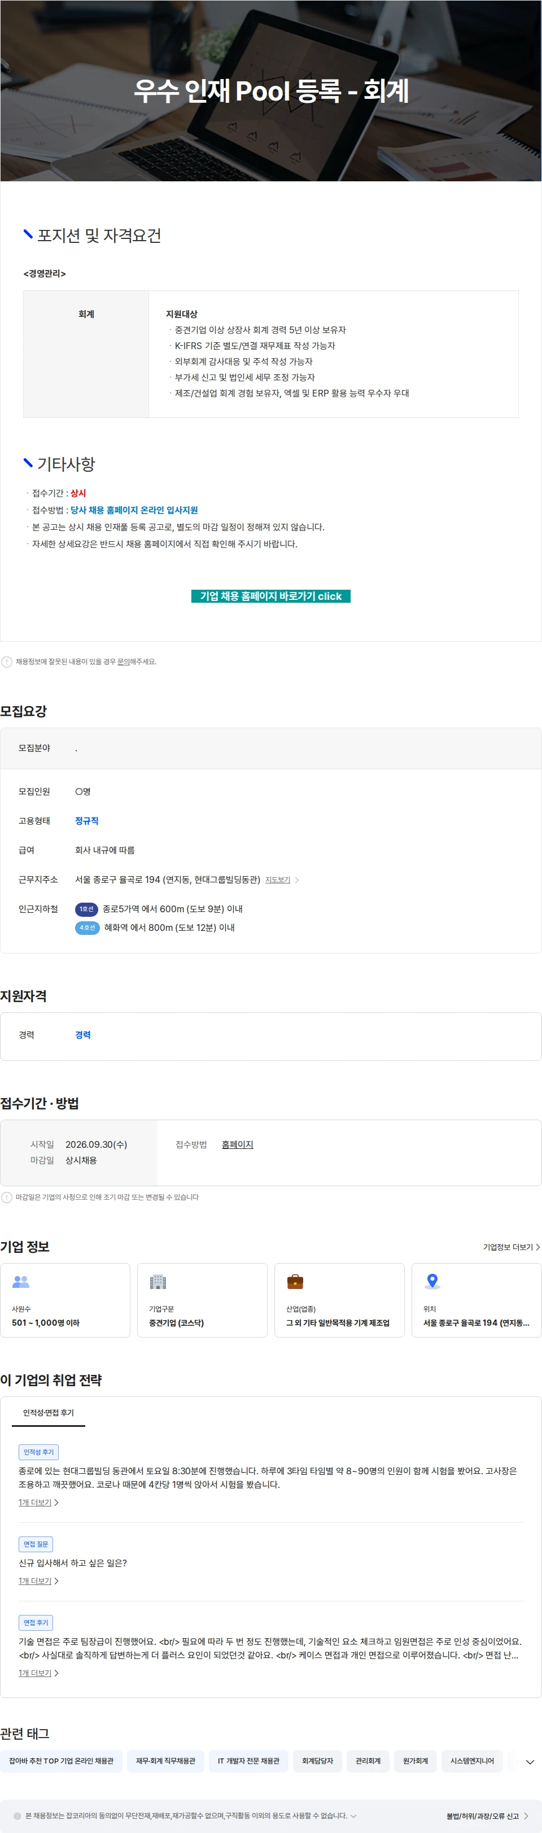Click the 관리회계 tag
The width and height of the screenshot is (542, 1833).
pos(368,1761)
